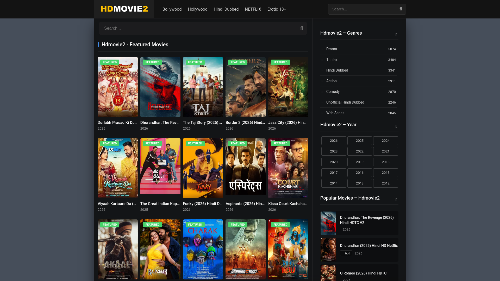Click the Jazz City (2026) title link

point(287,123)
